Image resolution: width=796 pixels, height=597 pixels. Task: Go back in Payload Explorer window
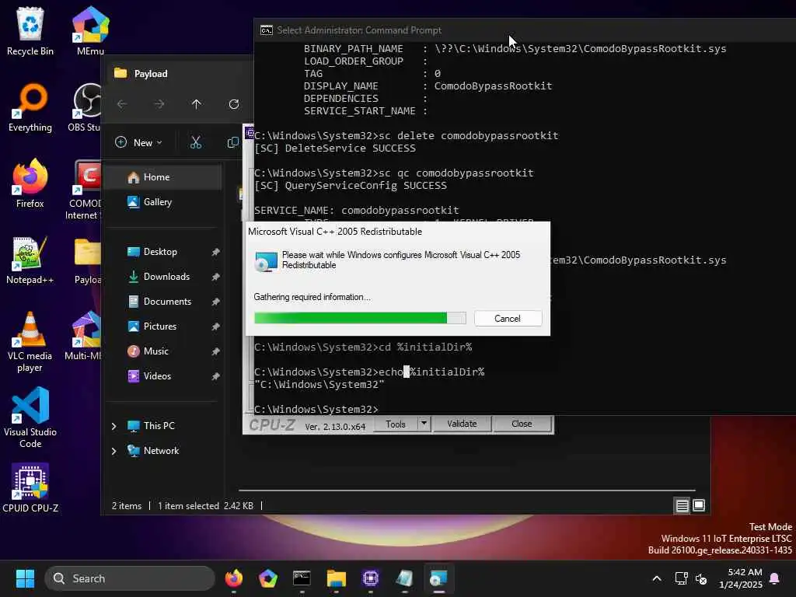122,104
